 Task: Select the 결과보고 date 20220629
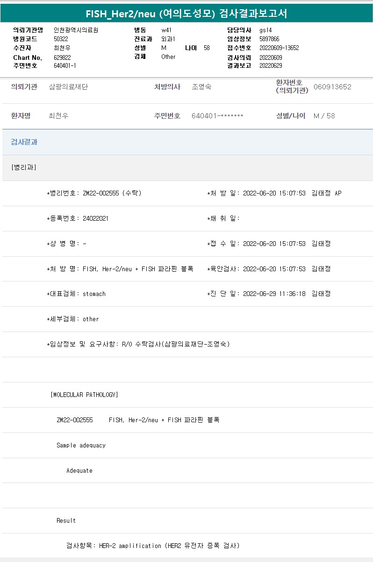tap(271, 65)
